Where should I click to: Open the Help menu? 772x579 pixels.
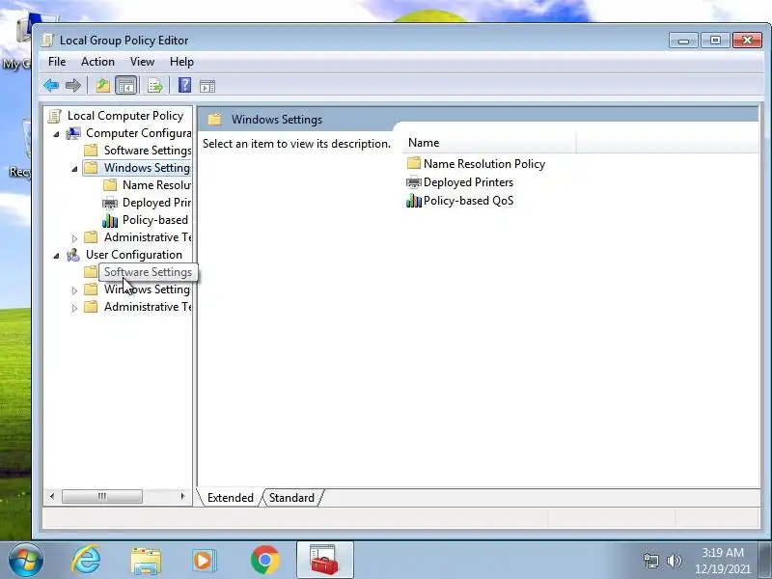pyautogui.click(x=181, y=62)
